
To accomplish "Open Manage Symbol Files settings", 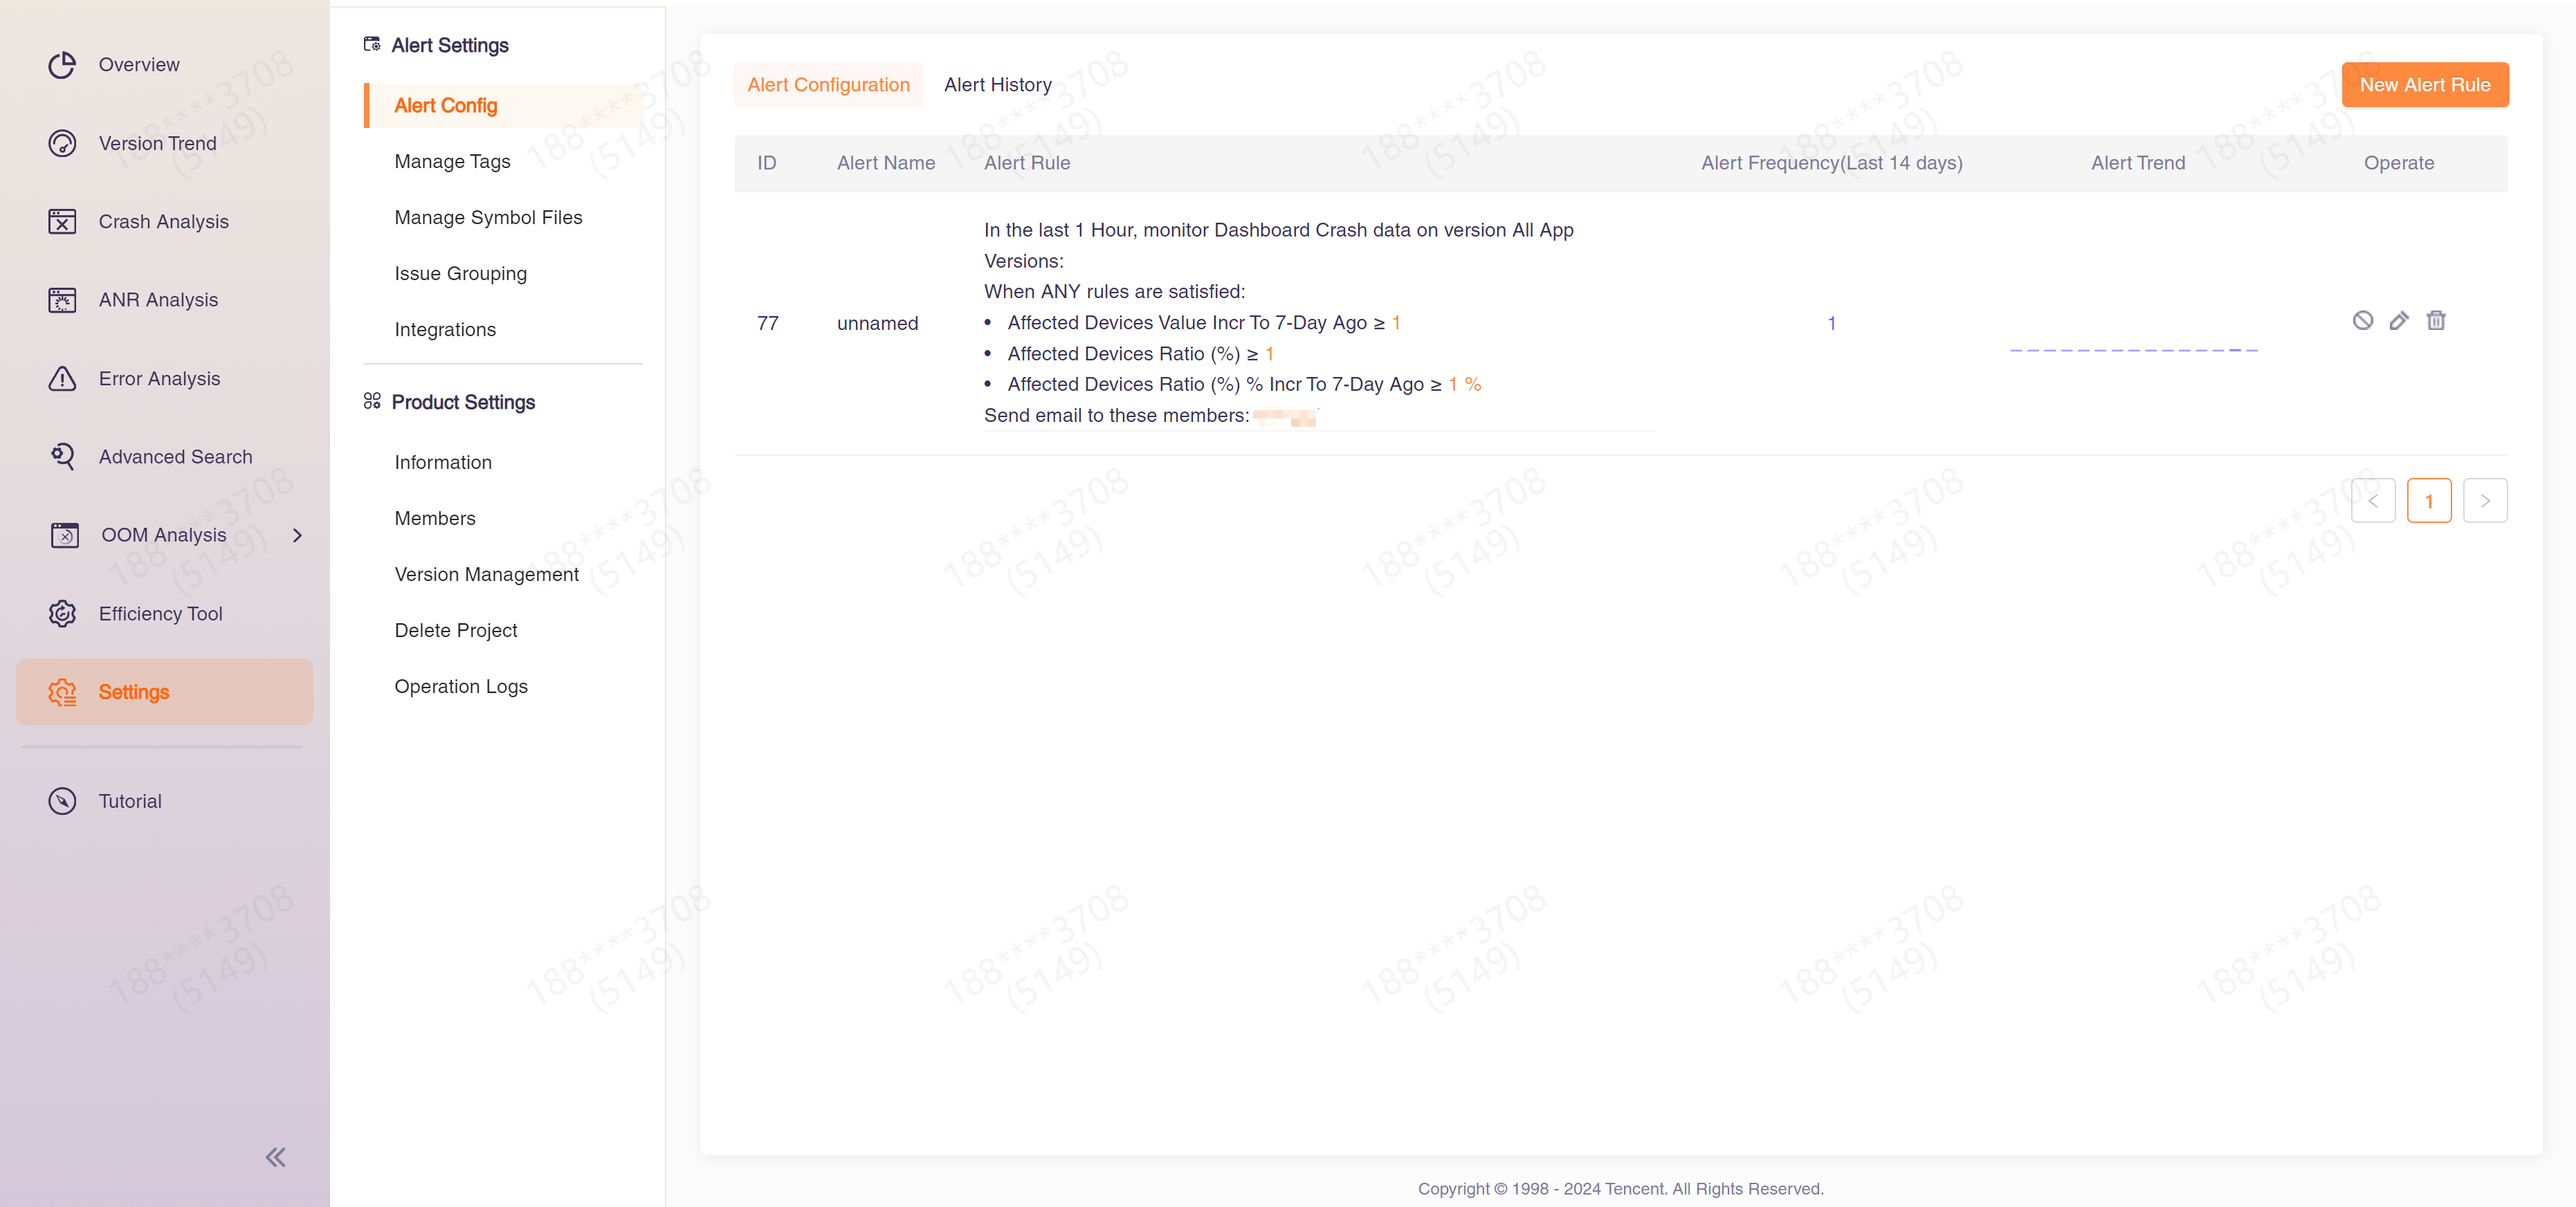I will [x=488, y=218].
